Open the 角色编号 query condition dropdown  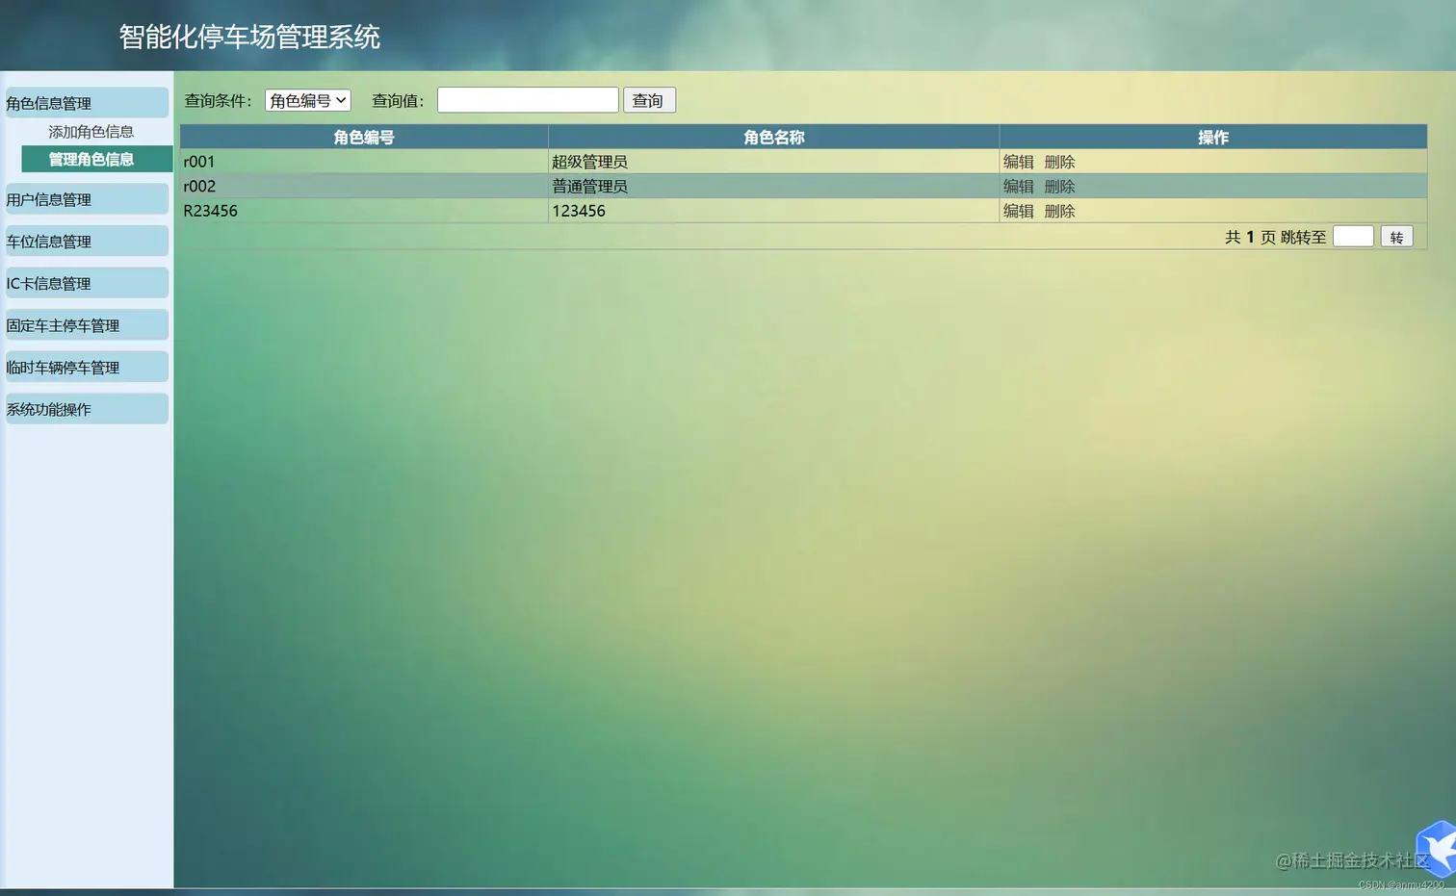pos(307,100)
